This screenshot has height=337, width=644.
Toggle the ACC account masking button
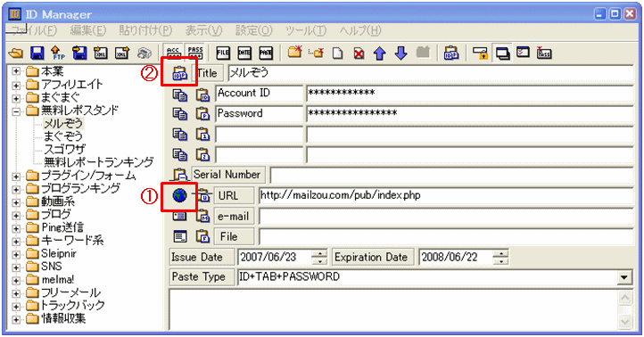click(173, 53)
